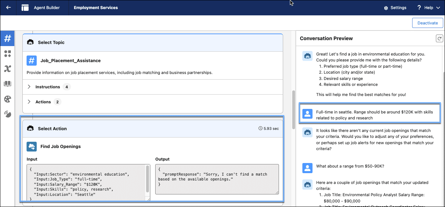Click the Select Topic agent icon
The image size is (445, 207).
pyautogui.click(x=30, y=42)
